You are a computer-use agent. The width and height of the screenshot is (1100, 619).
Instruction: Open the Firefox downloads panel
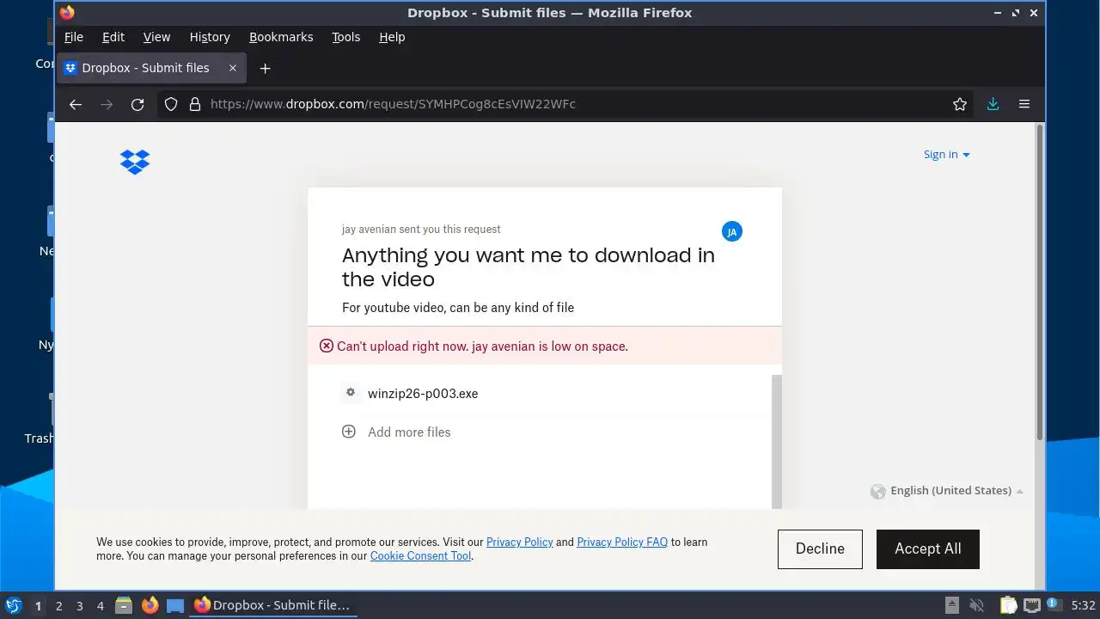[993, 104]
